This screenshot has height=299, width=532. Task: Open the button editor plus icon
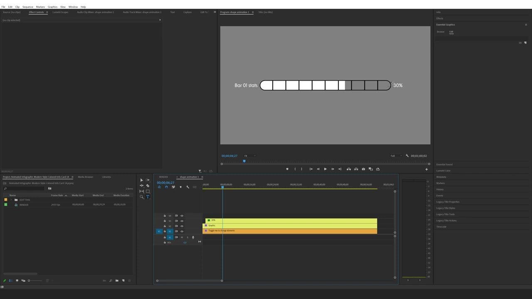click(426, 169)
